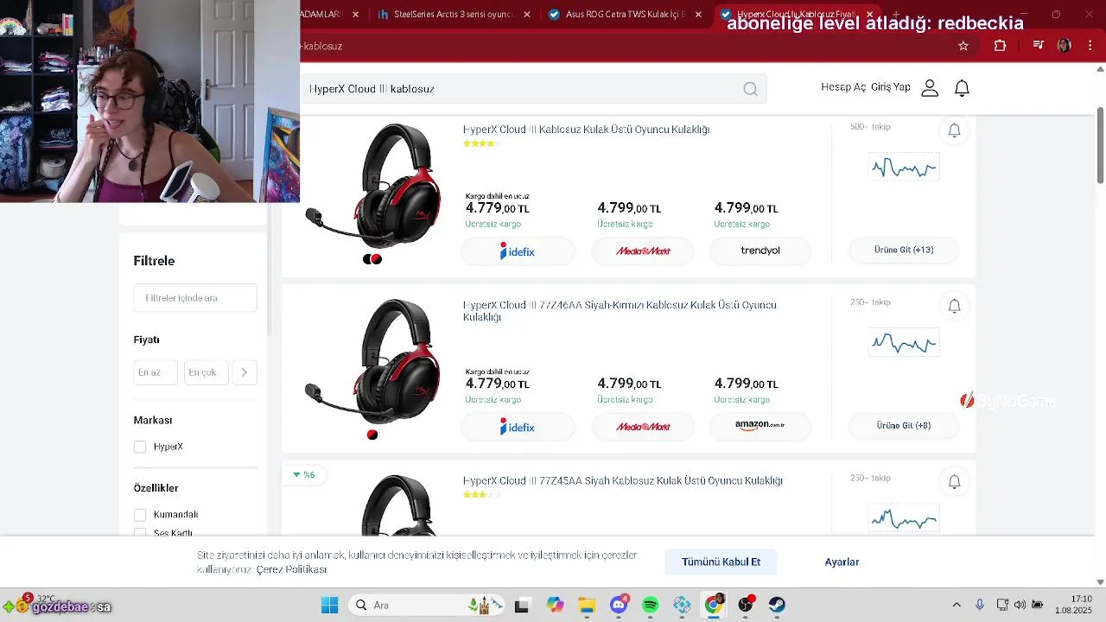
Task: Go to the idefix offer for first headset
Action: pos(518,251)
